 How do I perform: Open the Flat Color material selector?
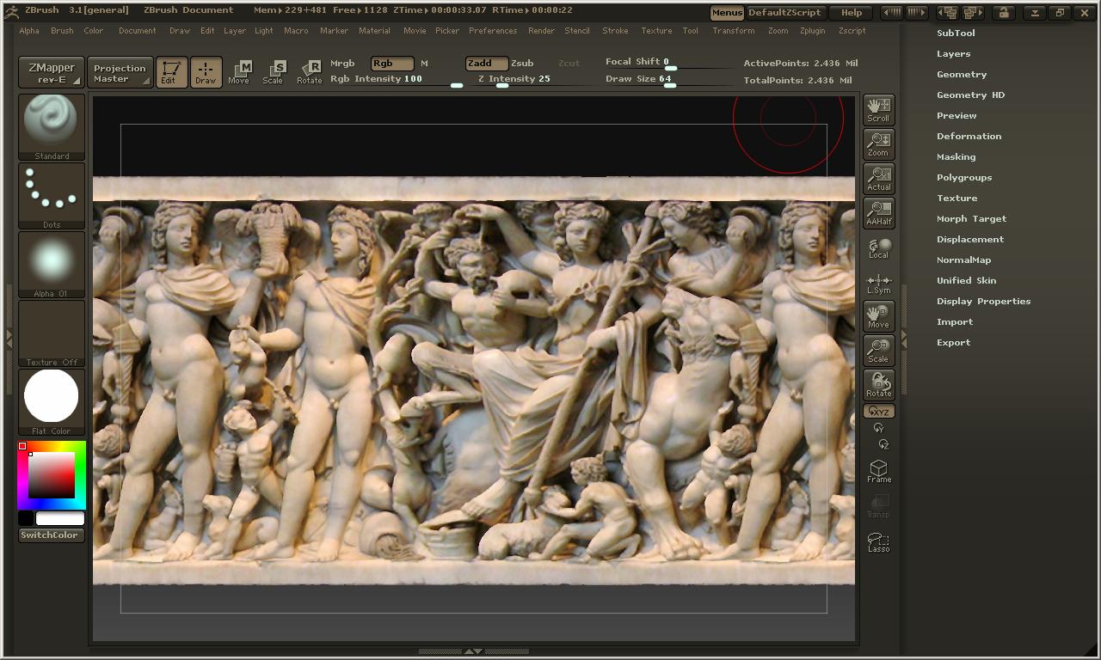point(52,402)
